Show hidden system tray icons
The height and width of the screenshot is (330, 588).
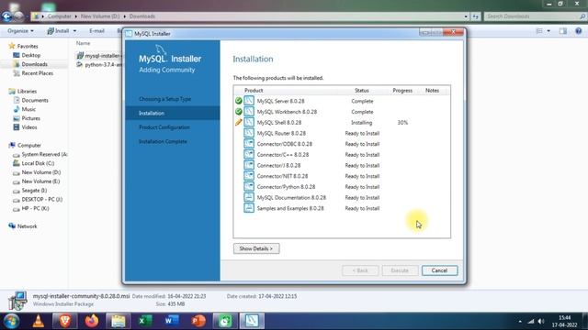(520, 322)
